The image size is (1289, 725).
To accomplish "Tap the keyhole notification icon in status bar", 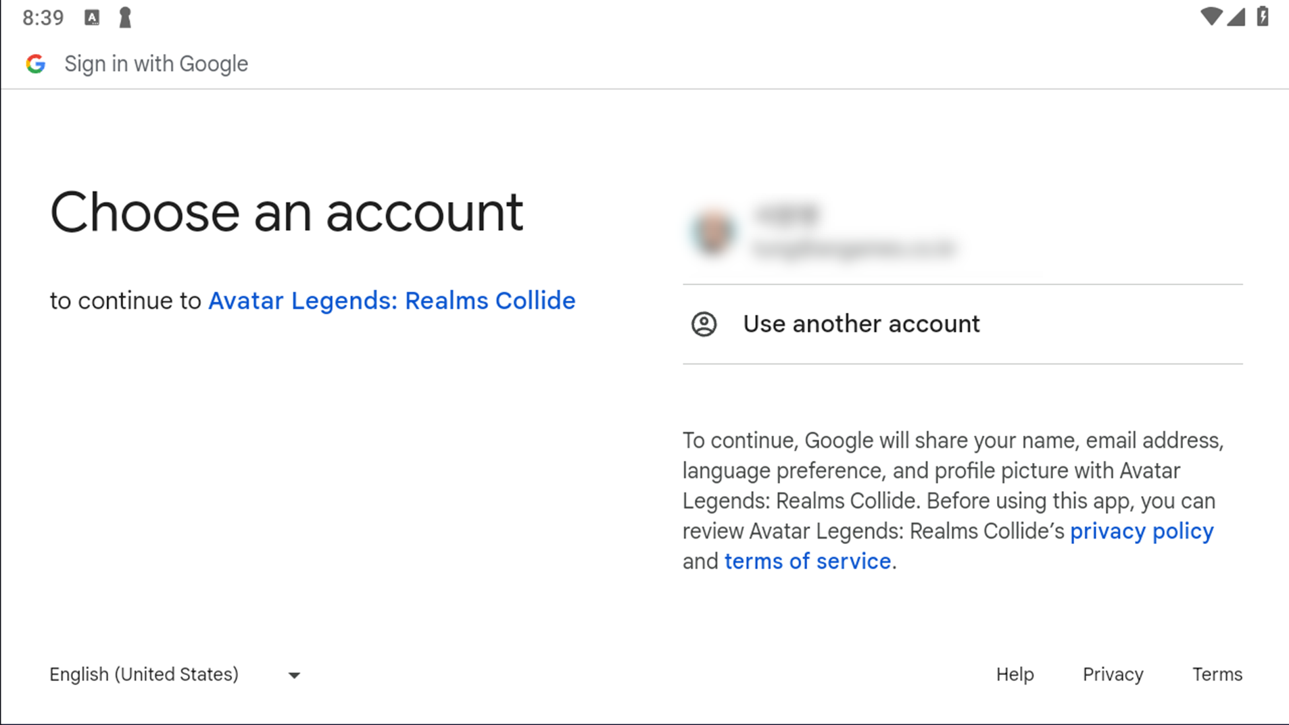I will coord(125,18).
